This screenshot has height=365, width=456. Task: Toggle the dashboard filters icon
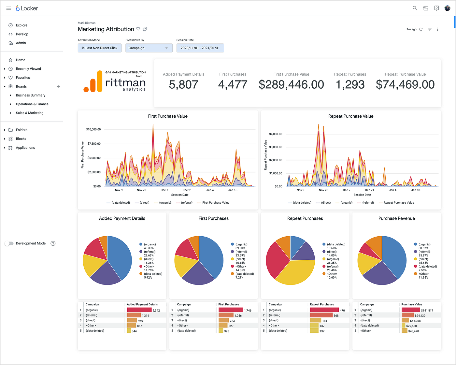[430, 29]
